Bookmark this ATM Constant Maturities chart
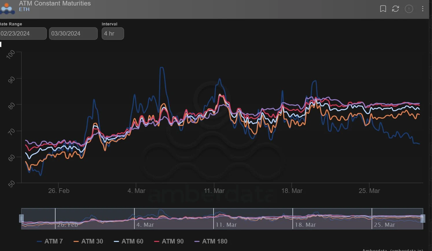Viewport: 432px width, 251px height. click(x=383, y=9)
